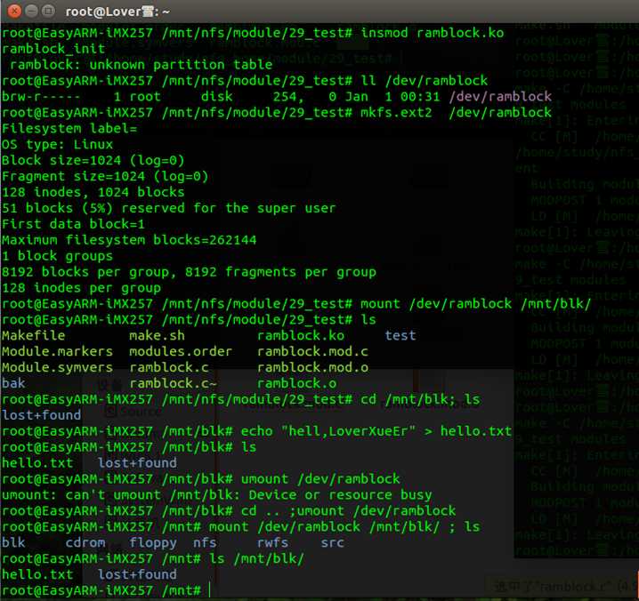Click the 'ramblock.o' file name
Image resolution: width=639 pixels, height=601 pixels.
(296, 383)
